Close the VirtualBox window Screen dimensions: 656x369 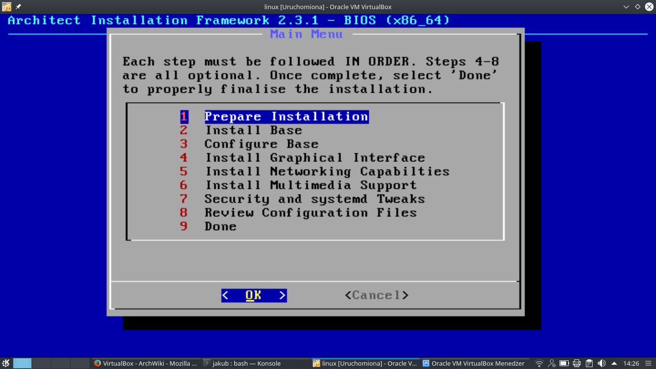pyautogui.click(x=649, y=7)
